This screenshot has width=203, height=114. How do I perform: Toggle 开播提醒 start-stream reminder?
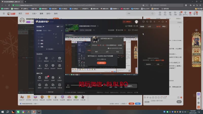[x=129, y=26]
